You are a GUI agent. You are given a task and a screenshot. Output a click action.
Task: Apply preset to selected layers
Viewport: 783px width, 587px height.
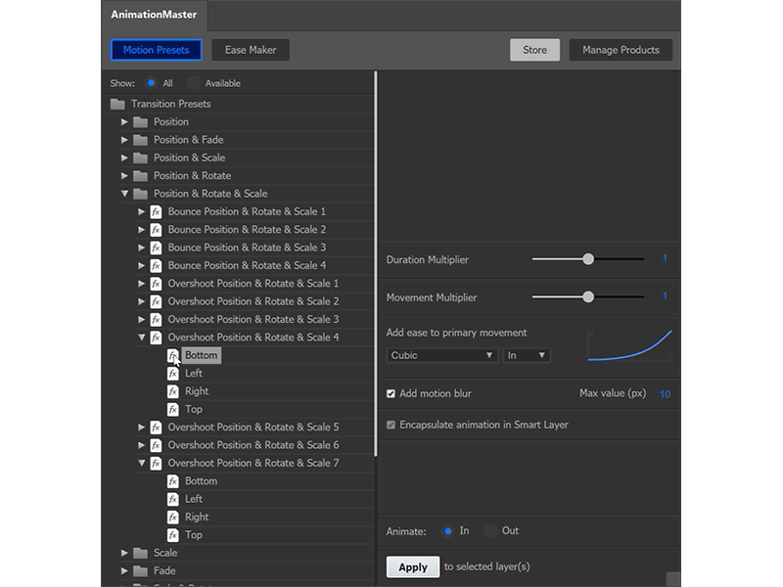tap(413, 567)
